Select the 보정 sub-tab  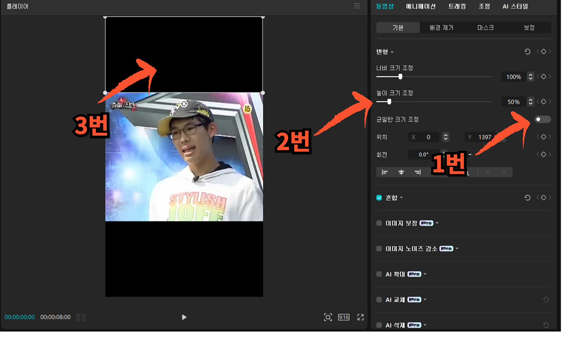(529, 28)
